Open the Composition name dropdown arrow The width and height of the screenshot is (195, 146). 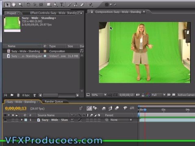tap(144, 12)
